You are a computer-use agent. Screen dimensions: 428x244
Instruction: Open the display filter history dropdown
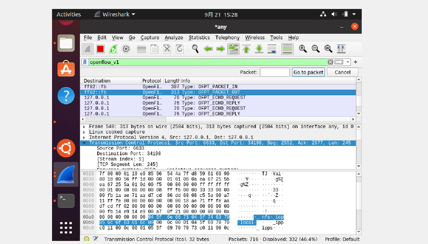tap(348, 62)
